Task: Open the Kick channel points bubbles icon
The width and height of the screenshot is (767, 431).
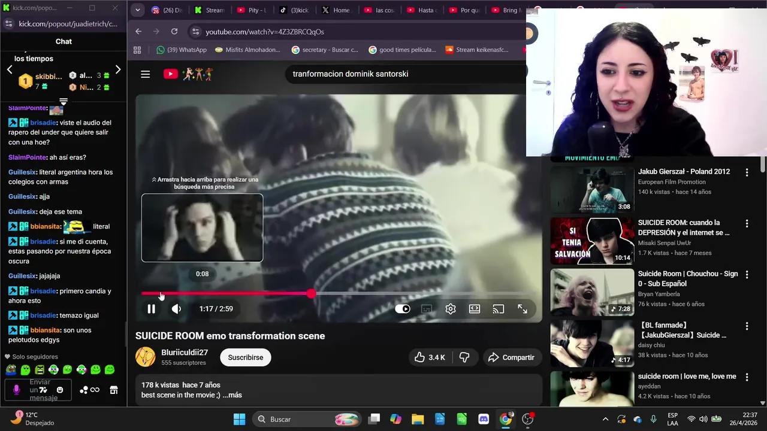Action: pos(83,390)
